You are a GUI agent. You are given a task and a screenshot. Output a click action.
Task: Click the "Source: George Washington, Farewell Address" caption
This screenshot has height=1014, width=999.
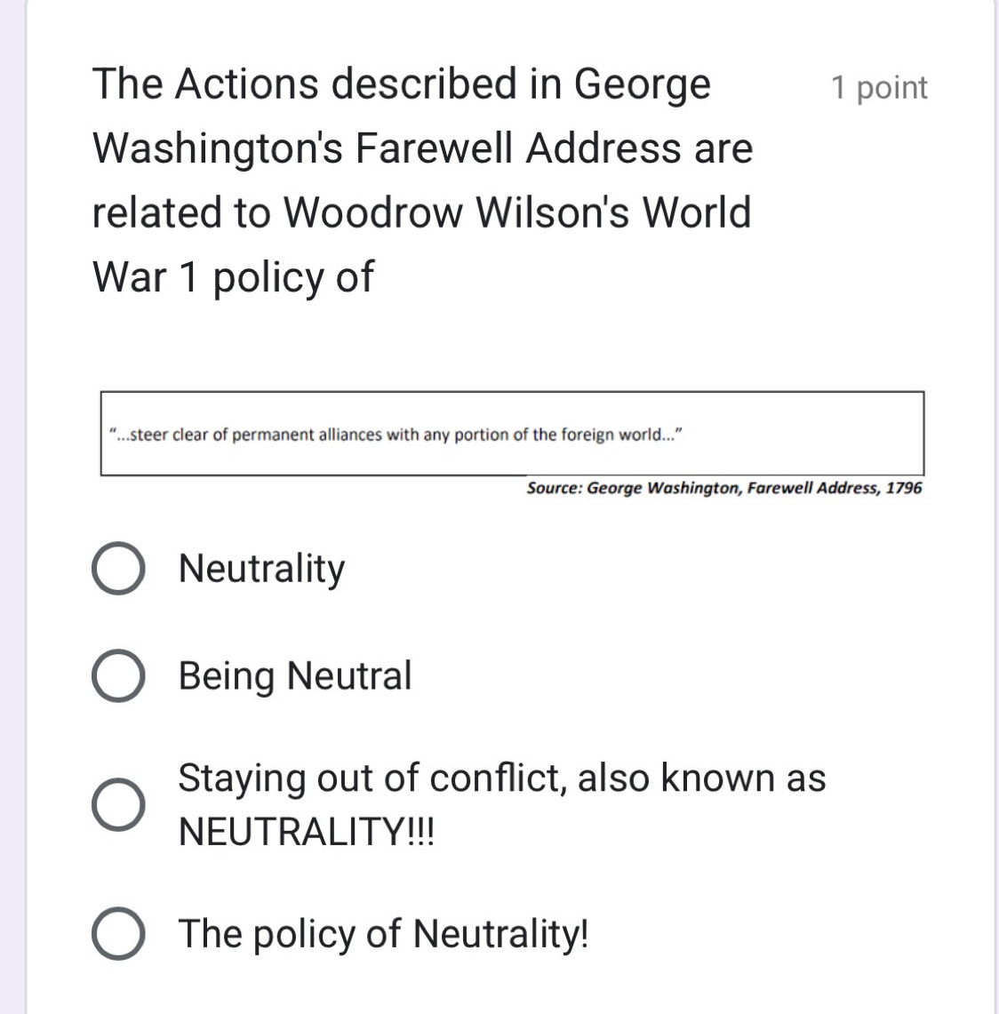tap(702, 488)
